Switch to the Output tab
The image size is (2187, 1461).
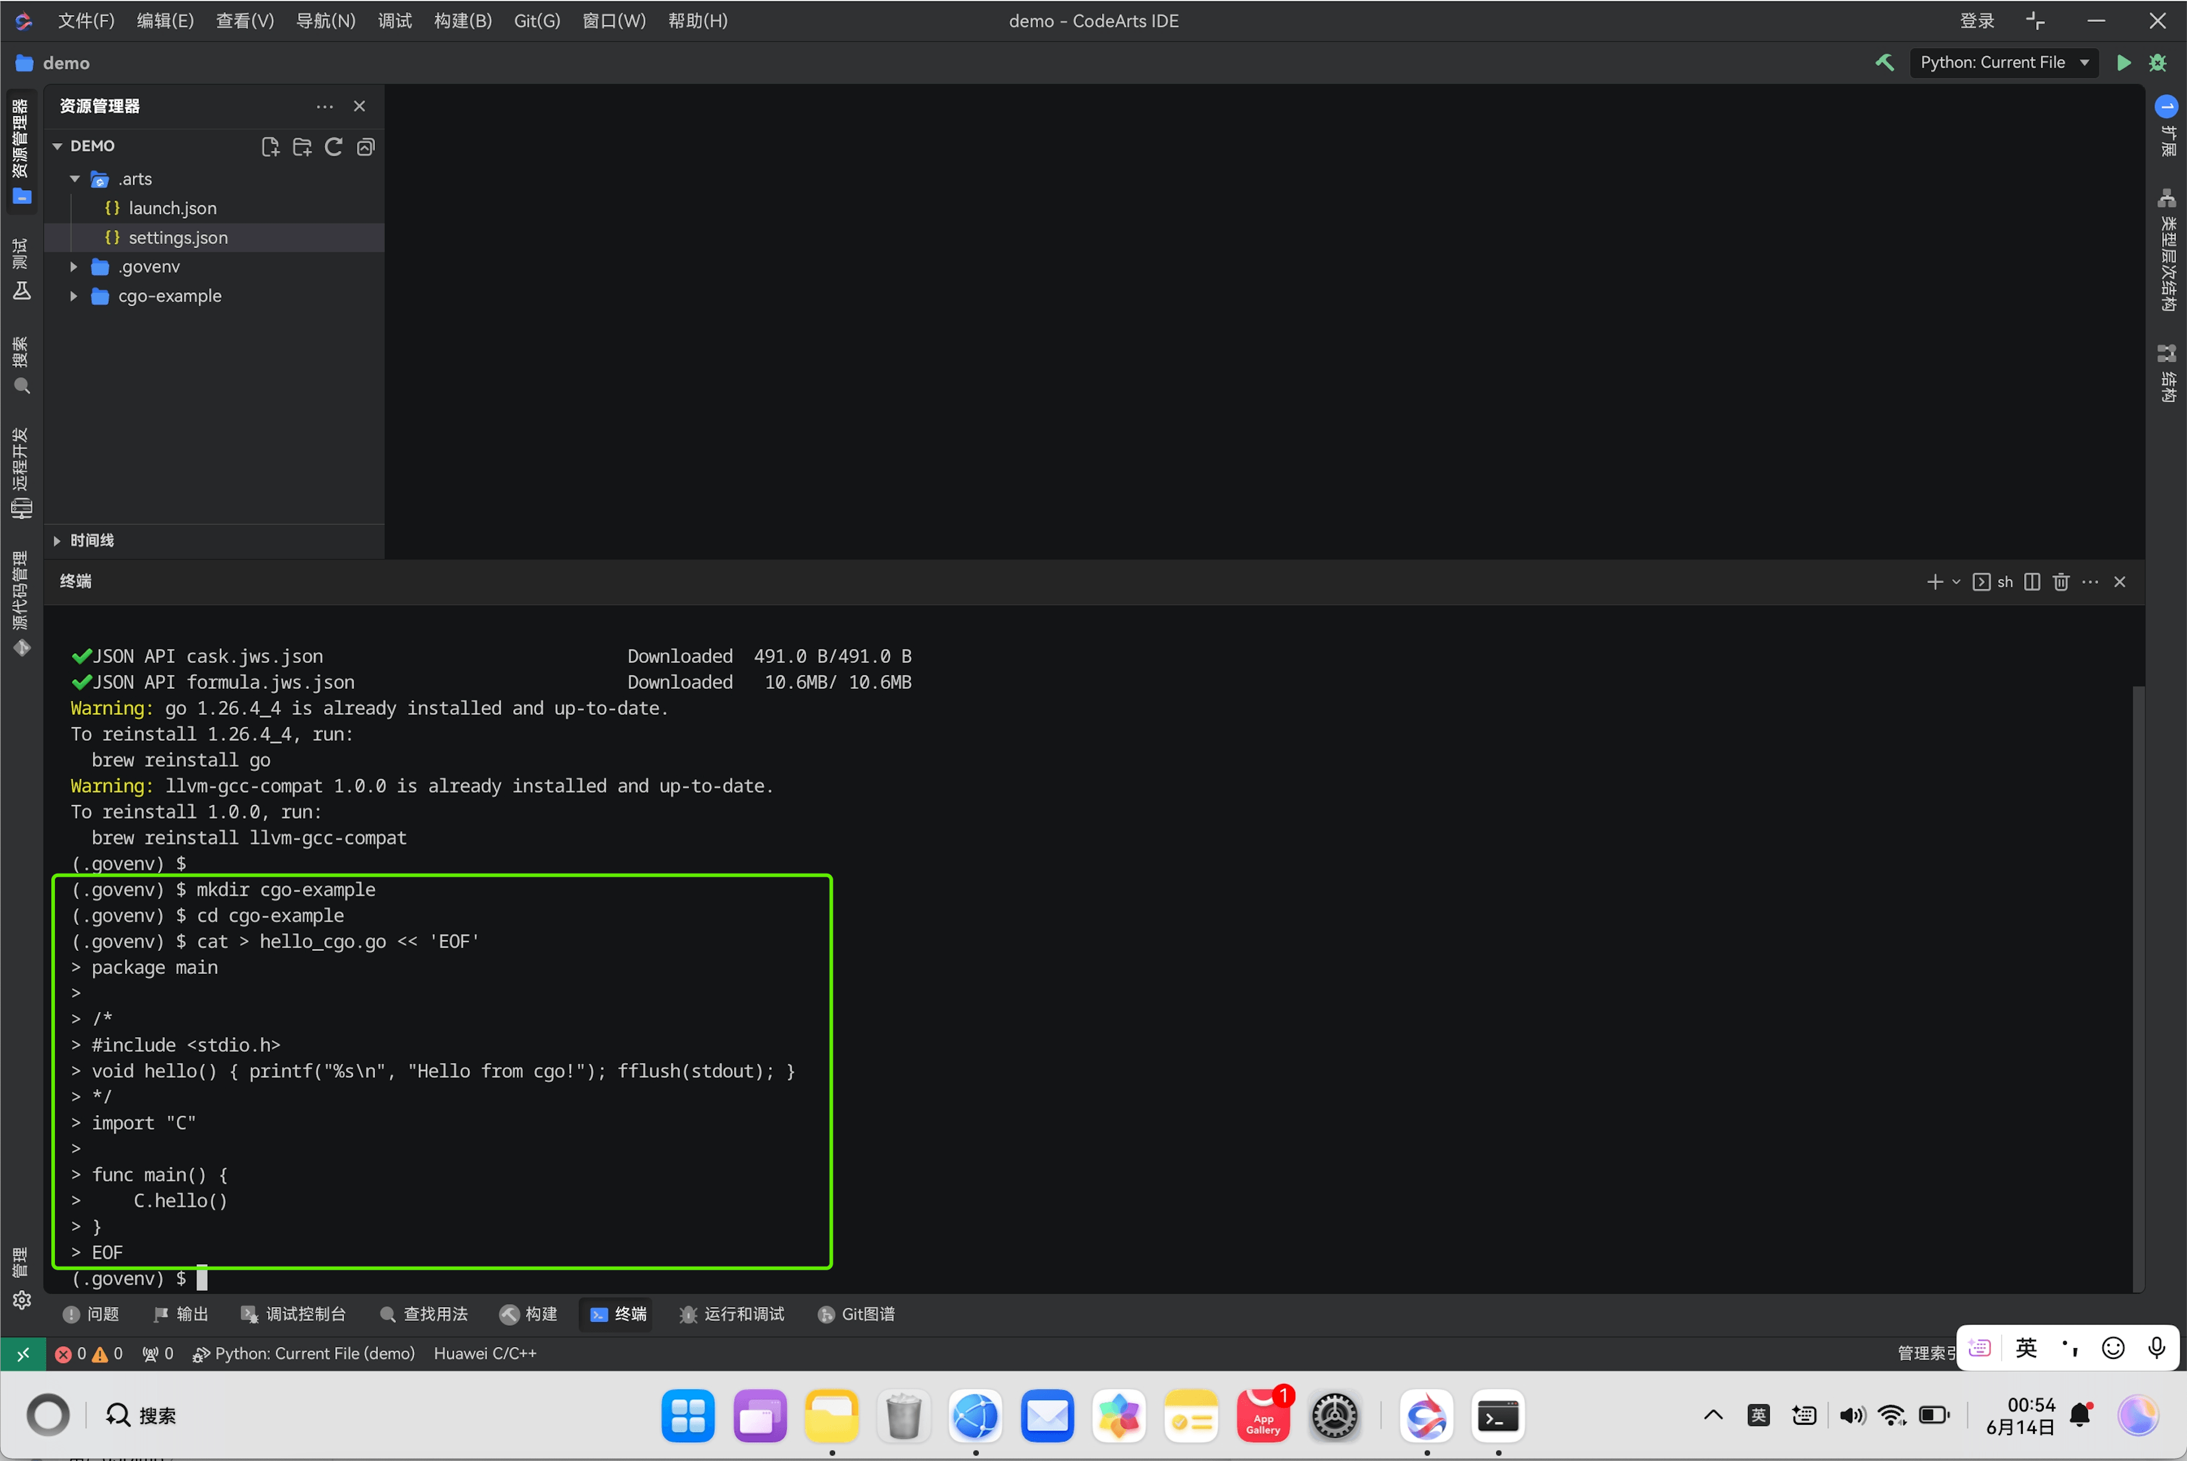[180, 1314]
